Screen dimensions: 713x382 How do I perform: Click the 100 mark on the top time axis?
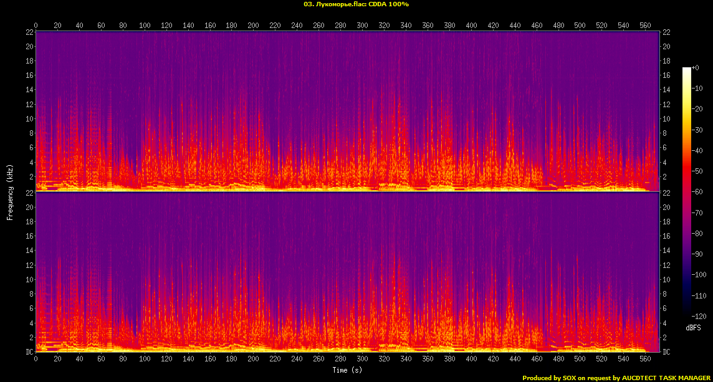click(x=145, y=26)
